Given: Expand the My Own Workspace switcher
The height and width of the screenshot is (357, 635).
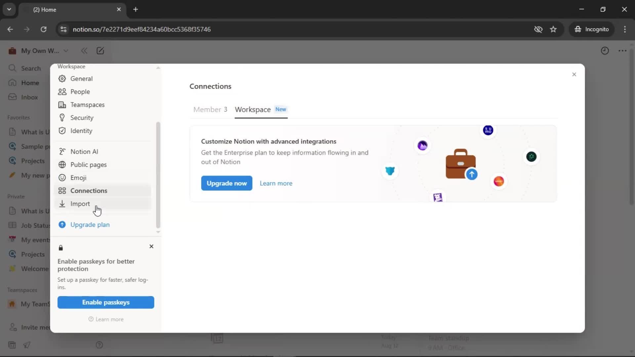Looking at the screenshot, I should (x=38, y=51).
